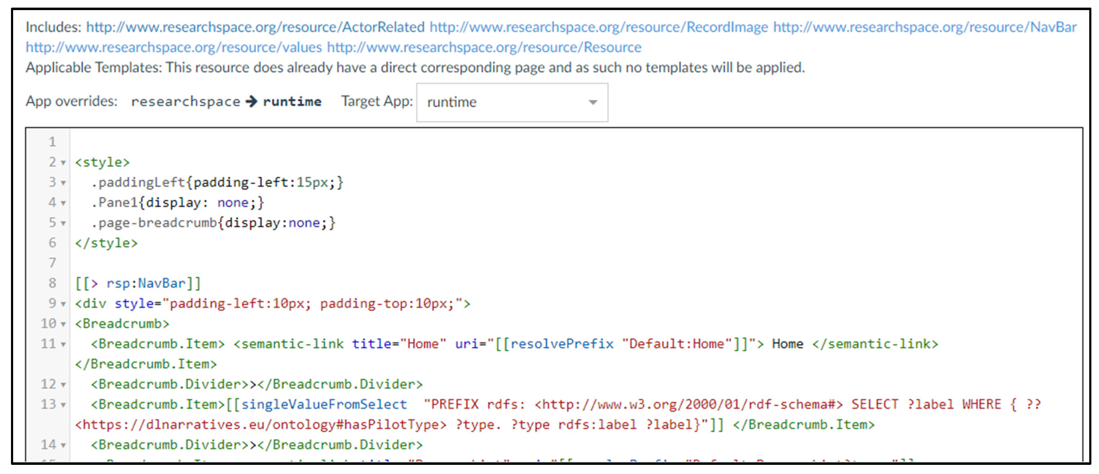Click the Target App dropdown arrow

tap(593, 102)
